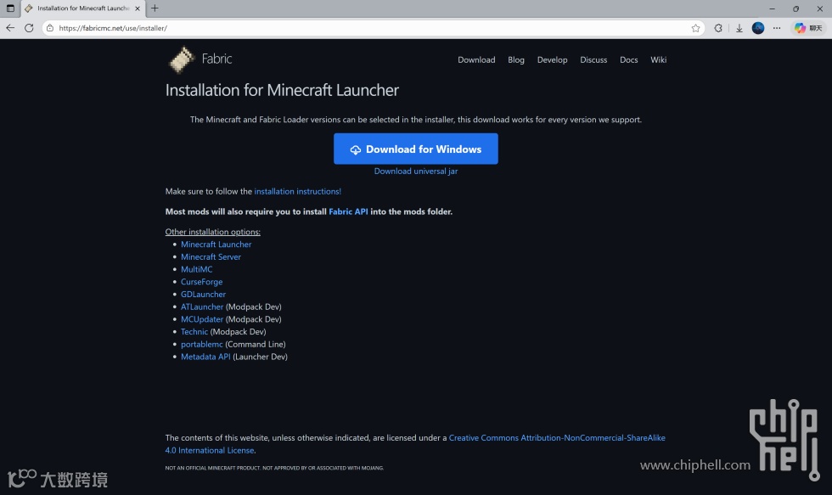Open the Download nav item
This screenshot has width=832, height=495.
(x=476, y=60)
